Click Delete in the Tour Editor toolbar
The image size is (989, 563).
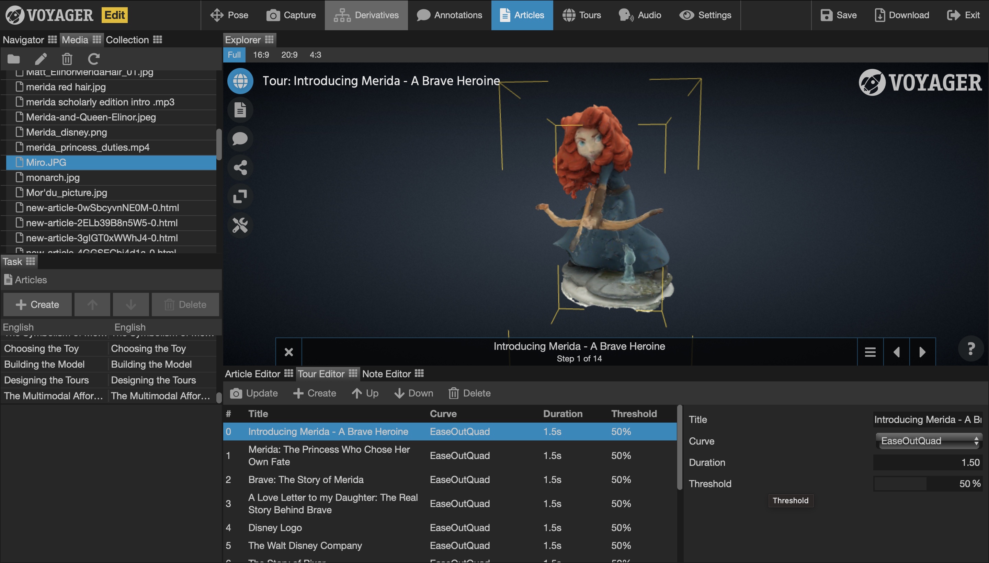click(x=469, y=393)
